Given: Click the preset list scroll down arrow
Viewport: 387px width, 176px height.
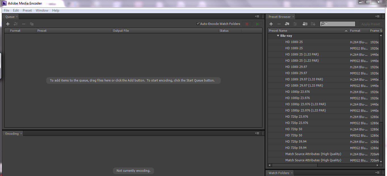Looking at the screenshot, I should (381, 161).
